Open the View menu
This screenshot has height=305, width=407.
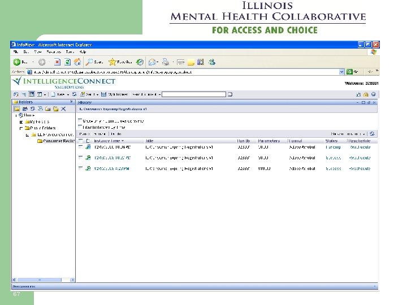coord(38,52)
